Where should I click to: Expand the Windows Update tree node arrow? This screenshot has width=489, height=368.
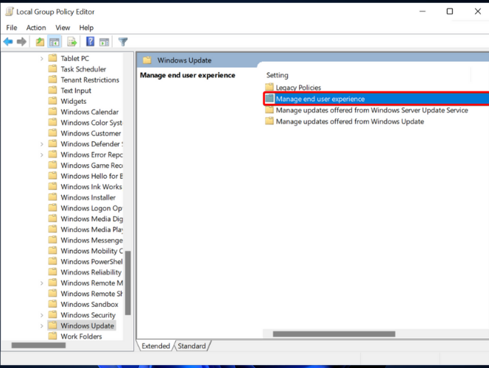42,326
